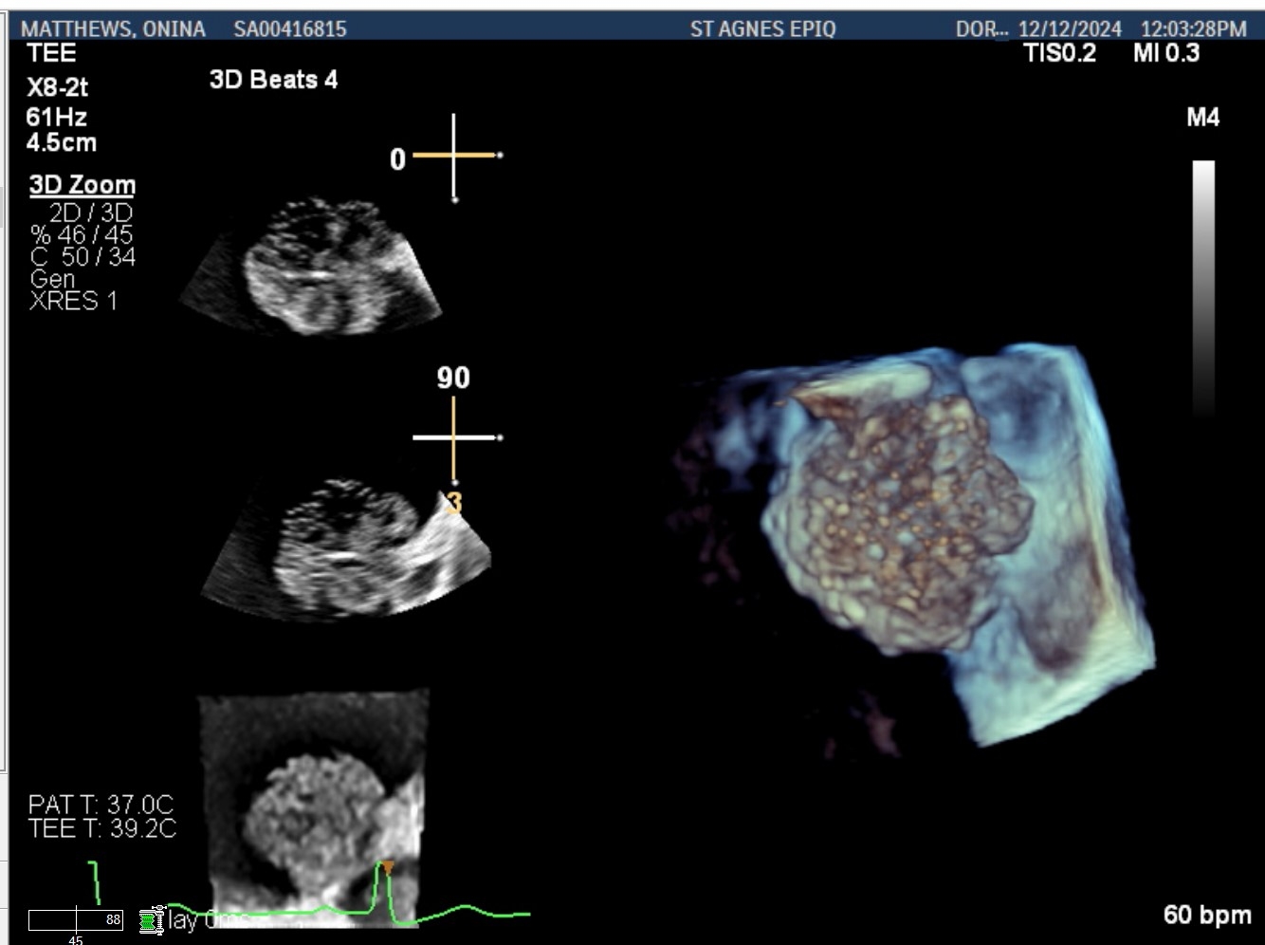
Task: Click the patient ID SA00416815
Action: click(290, 29)
